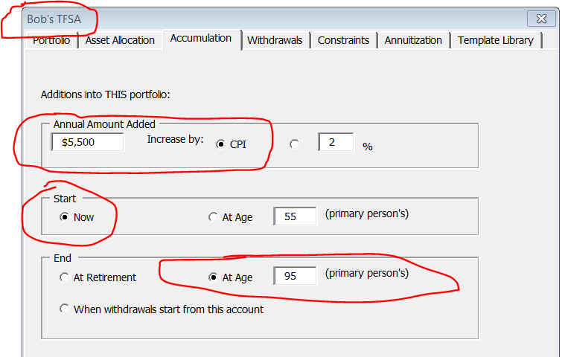
Task: Click the Annual Amount Added field
Action: pyautogui.click(x=87, y=142)
